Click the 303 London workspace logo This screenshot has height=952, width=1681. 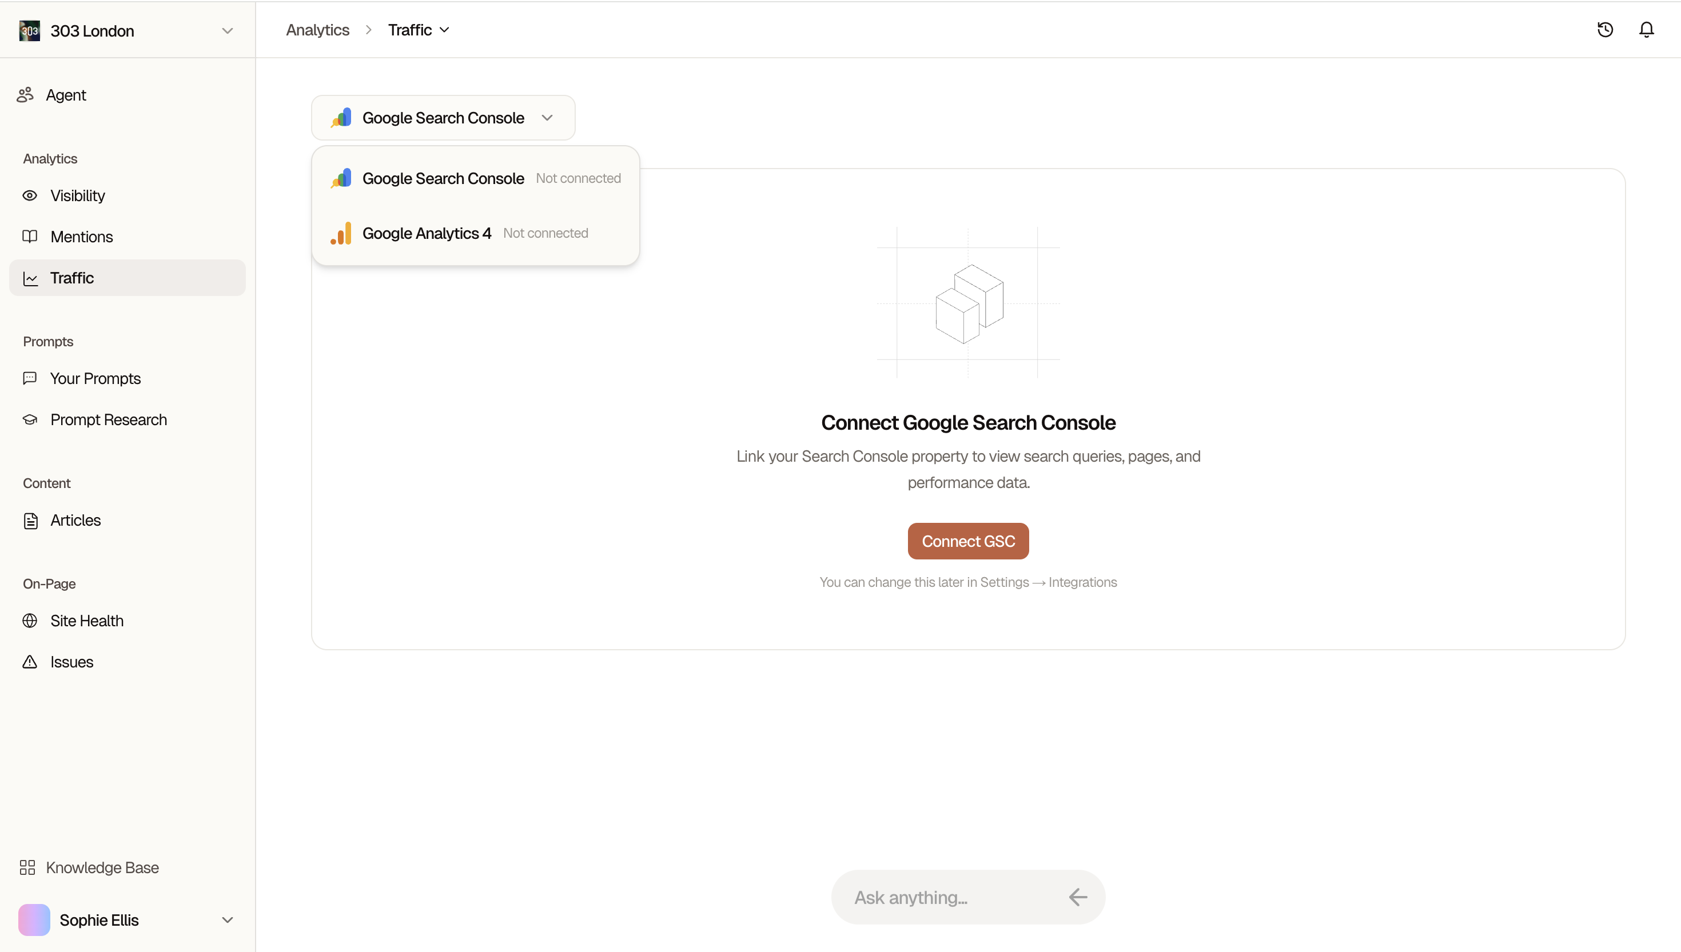(29, 31)
